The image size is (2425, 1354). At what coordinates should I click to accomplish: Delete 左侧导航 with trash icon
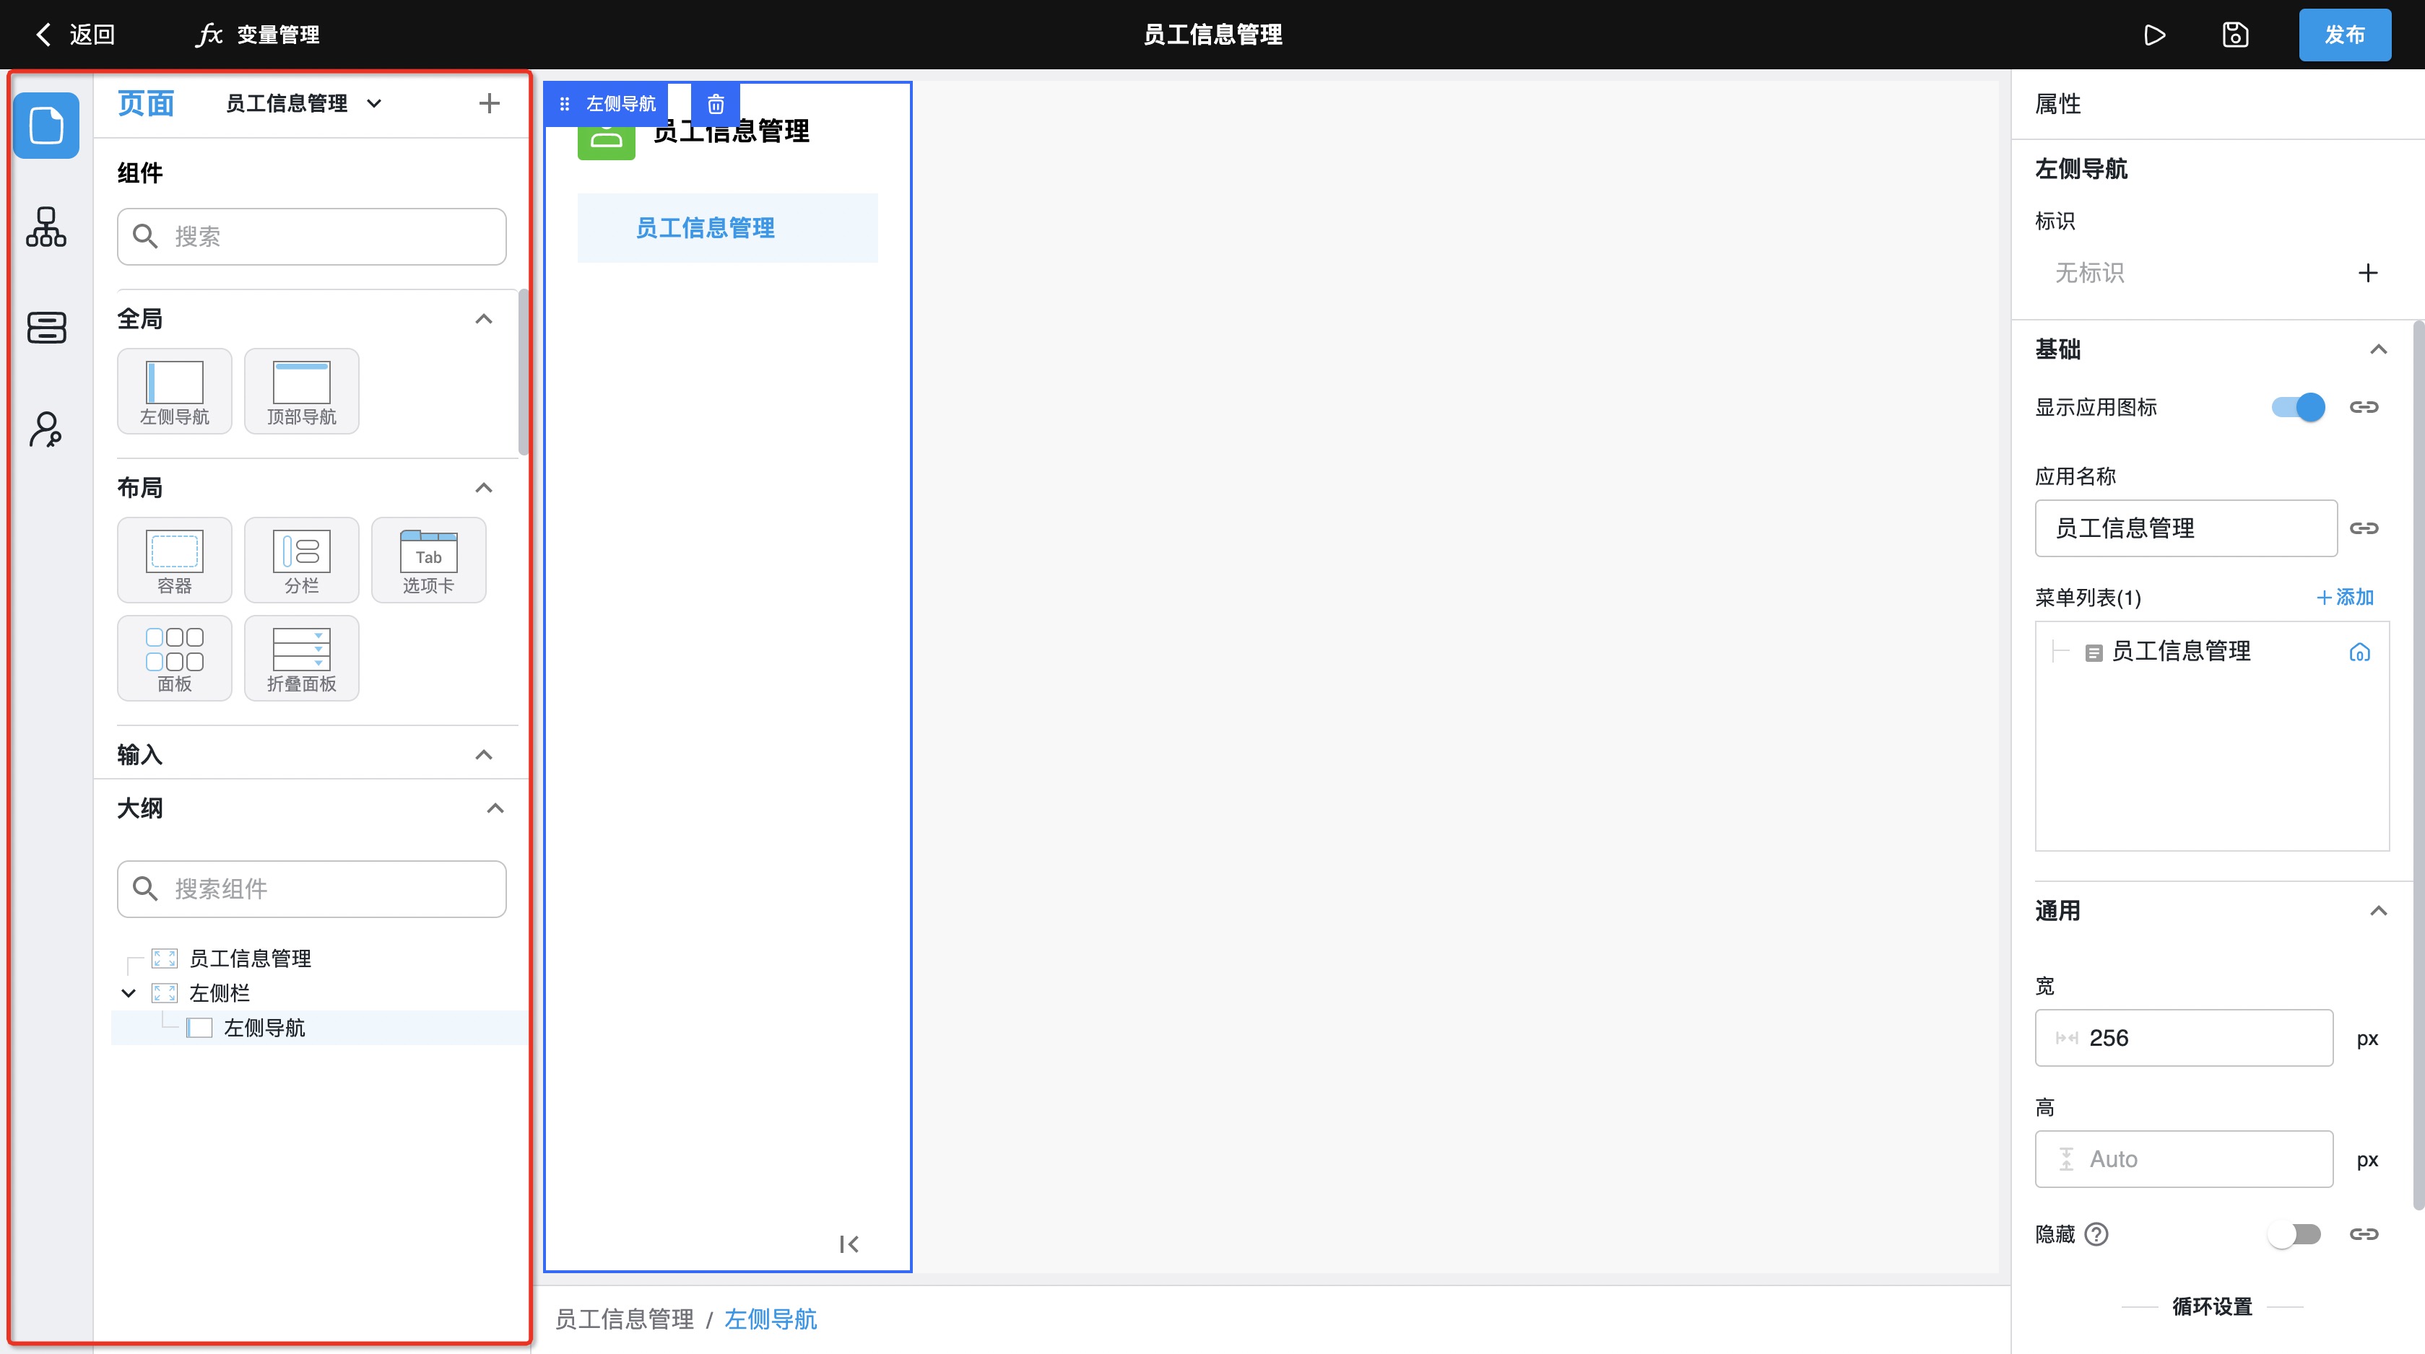click(x=716, y=103)
